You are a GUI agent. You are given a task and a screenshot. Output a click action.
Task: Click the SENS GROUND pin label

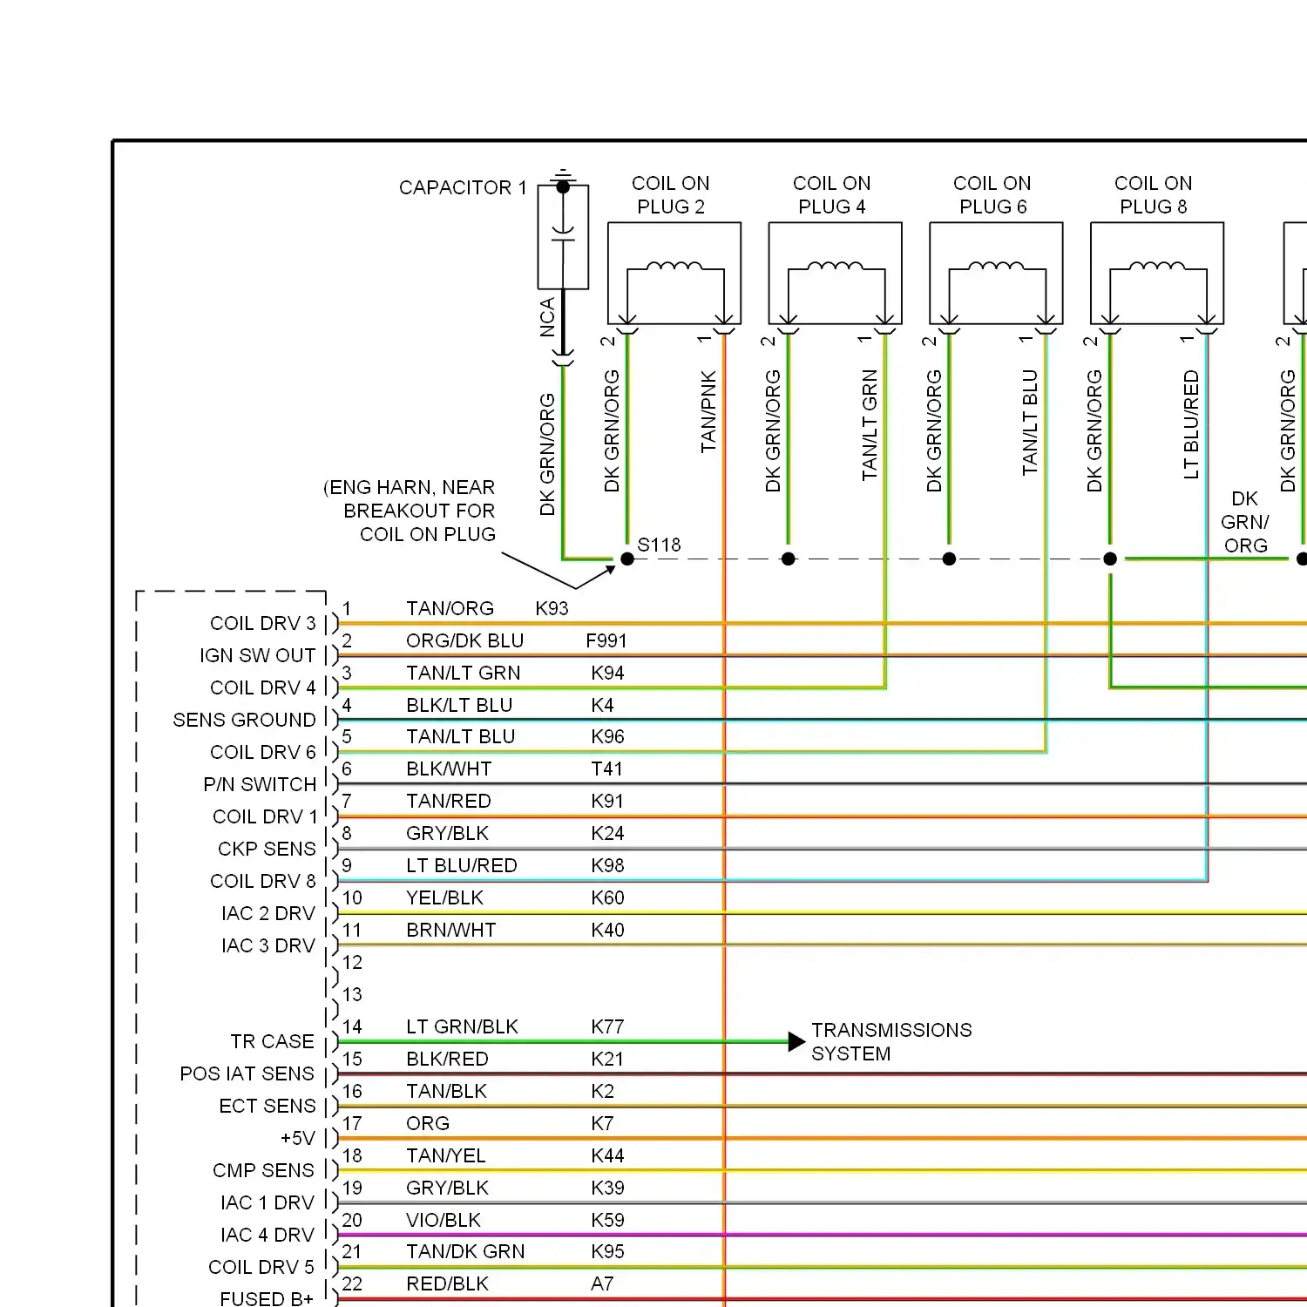click(244, 720)
